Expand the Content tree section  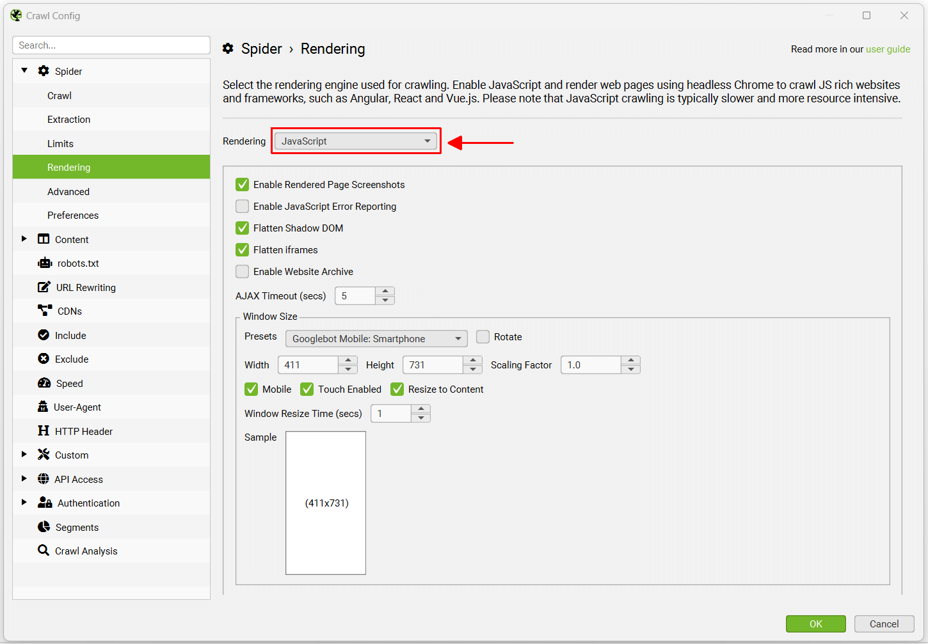(x=24, y=239)
